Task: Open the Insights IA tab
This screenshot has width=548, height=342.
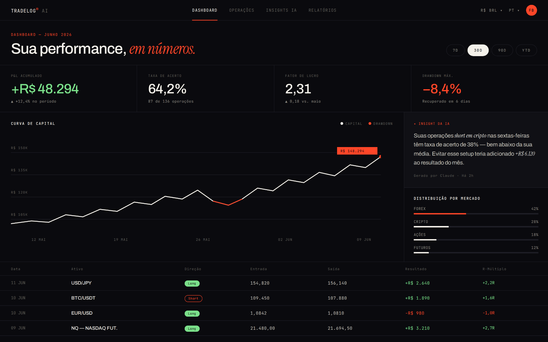Action: (x=281, y=10)
